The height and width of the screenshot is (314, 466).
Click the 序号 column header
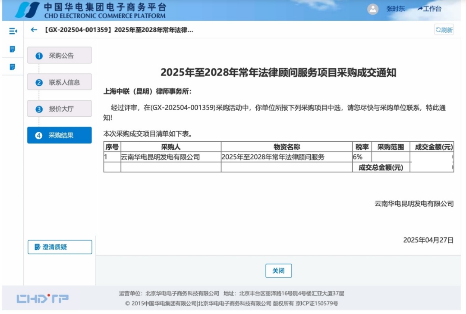pyautogui.click(x=112, y=147)
